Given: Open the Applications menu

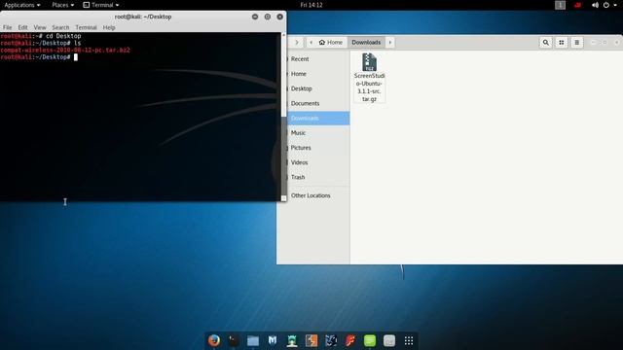Looking at the screenshot, I should coord(22,5).
